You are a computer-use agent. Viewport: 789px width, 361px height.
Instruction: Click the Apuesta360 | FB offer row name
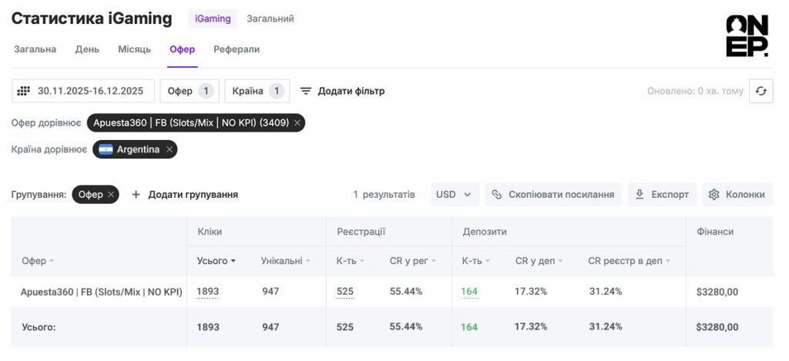tap(101, 292)
